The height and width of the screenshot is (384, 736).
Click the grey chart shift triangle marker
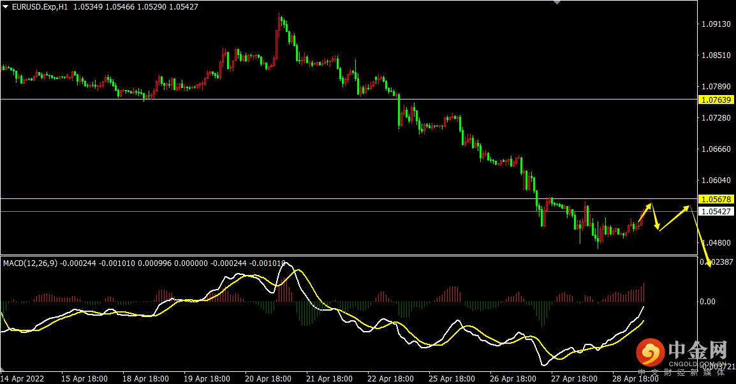tap(557, 3)
